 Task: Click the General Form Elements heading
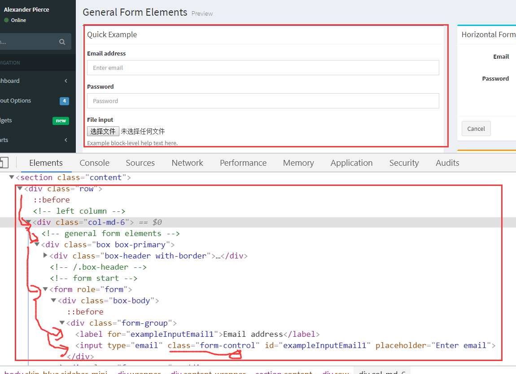pos(135,12)
